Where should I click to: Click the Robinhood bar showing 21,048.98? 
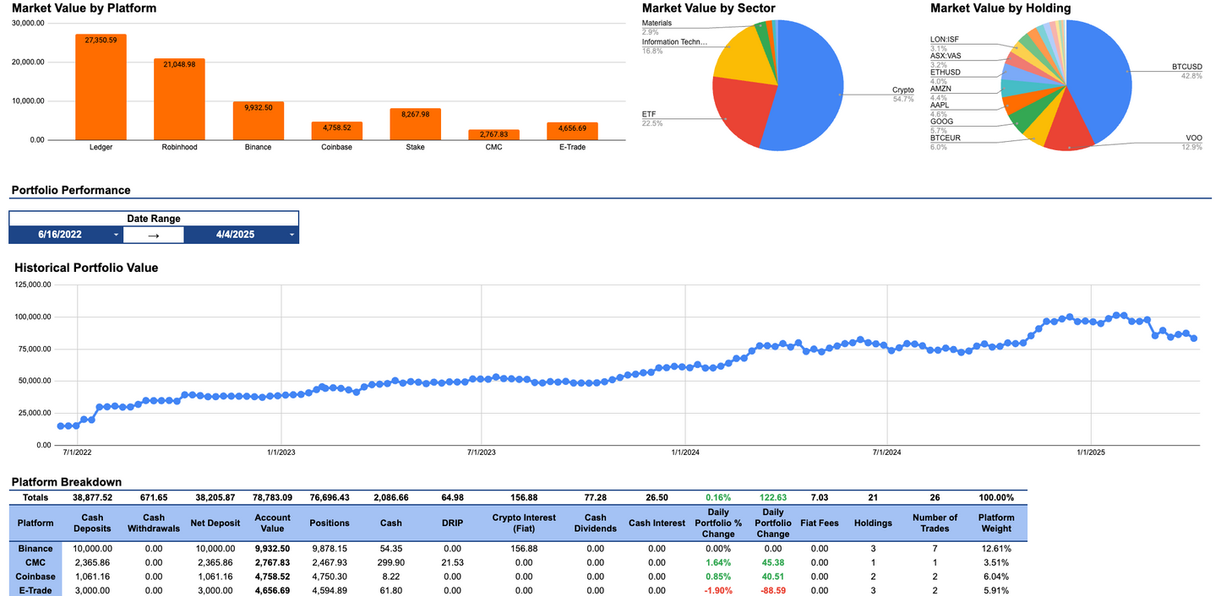[x=179, y=99]
